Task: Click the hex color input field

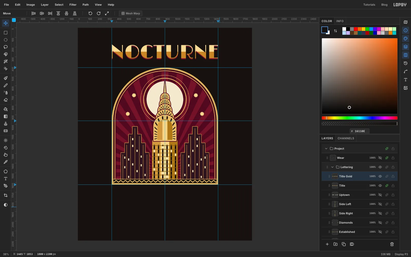Action: (x=360, y=131)
